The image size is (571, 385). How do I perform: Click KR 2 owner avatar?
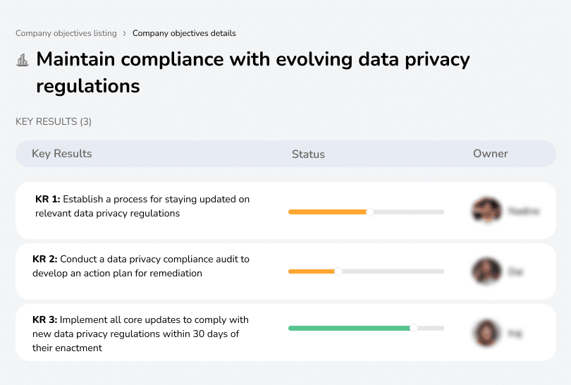pos(486,271)
